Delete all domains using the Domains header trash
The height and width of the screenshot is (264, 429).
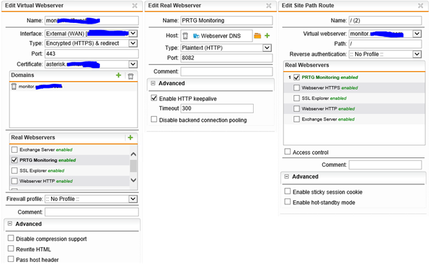click(x=131, y=76)
